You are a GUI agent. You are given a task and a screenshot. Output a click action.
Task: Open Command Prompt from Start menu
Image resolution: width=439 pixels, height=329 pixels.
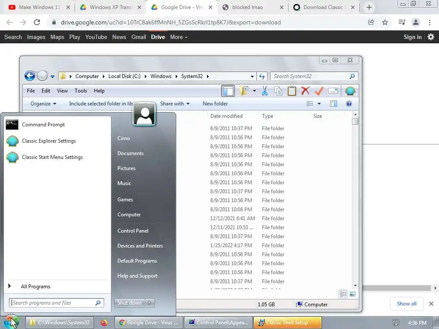[x=43, y=125]
